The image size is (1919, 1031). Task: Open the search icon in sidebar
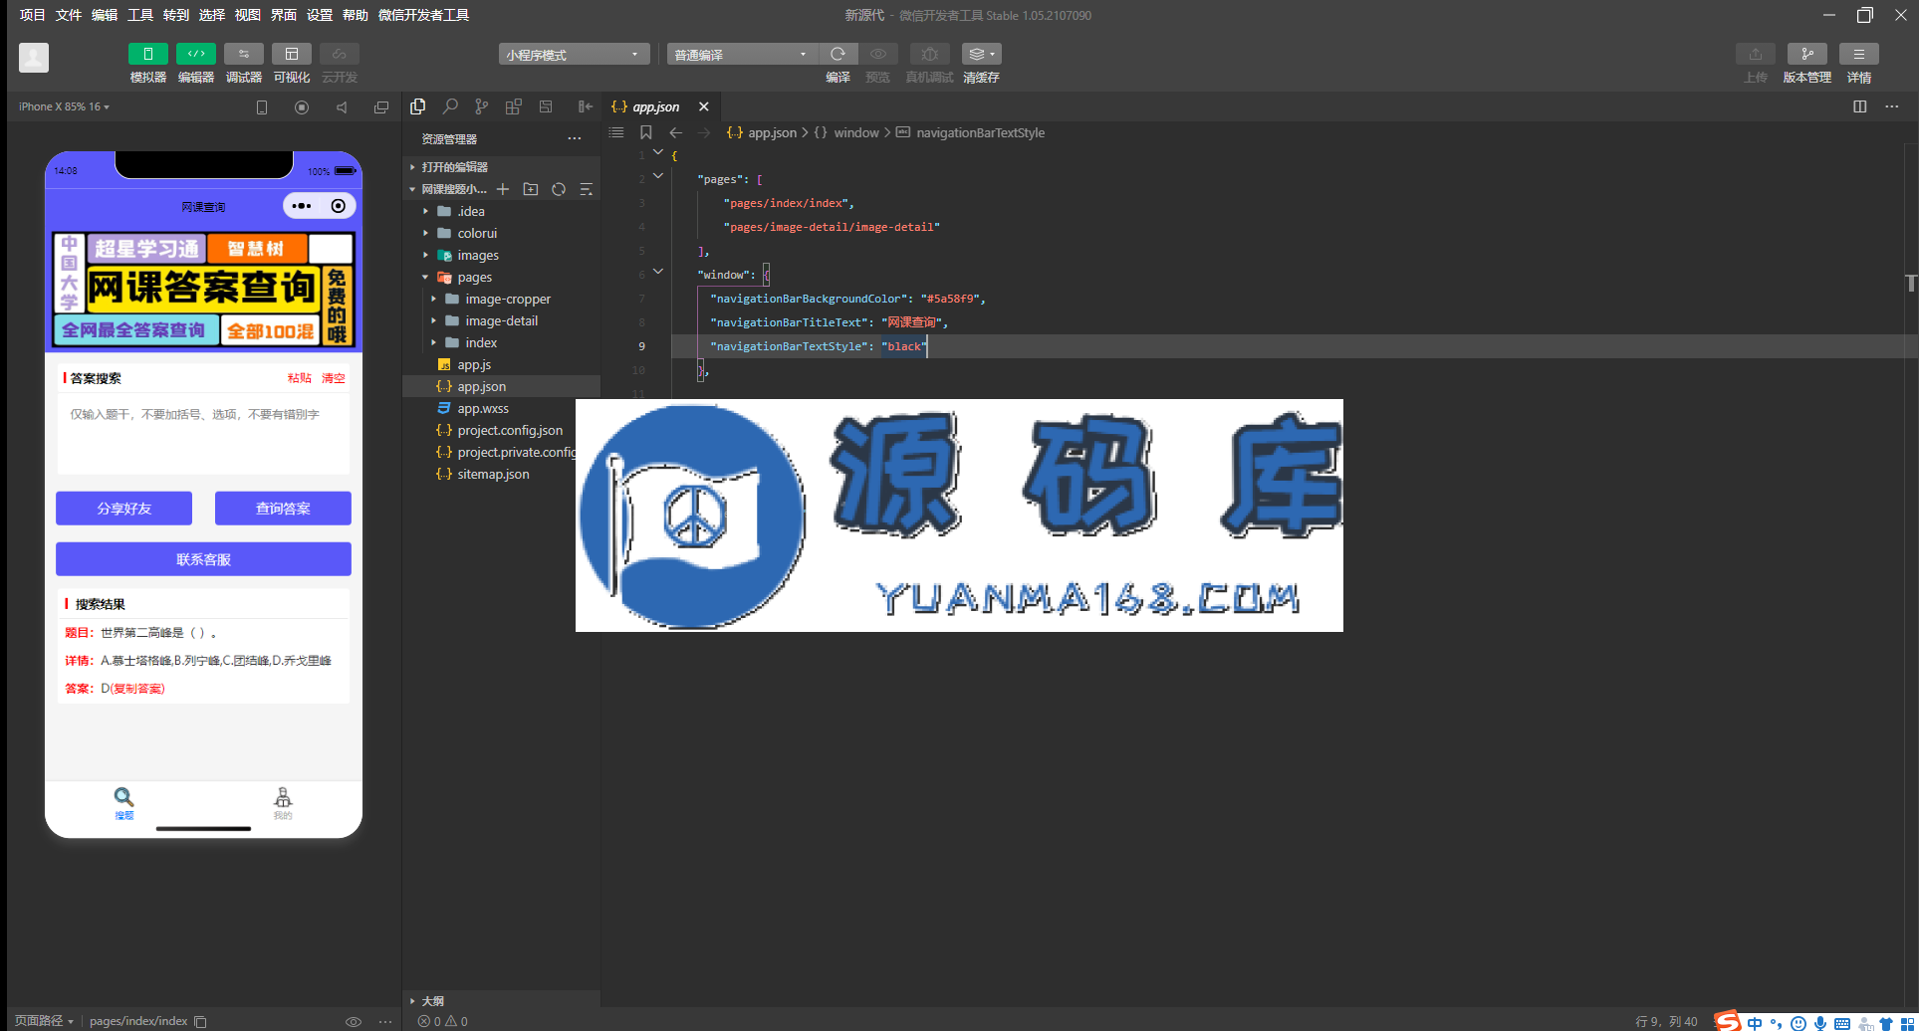(450, 106)
